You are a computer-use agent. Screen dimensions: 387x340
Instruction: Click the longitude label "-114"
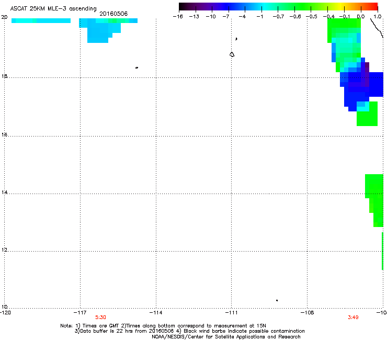point(156,313)
